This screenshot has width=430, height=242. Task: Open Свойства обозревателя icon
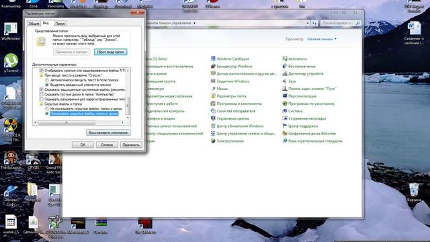213,111
